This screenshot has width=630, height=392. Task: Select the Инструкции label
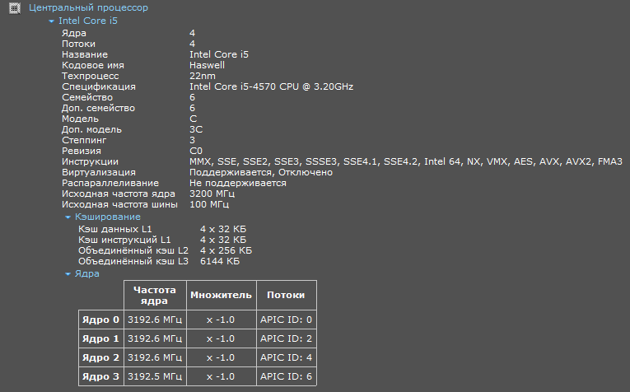click(x=90, y=161)
